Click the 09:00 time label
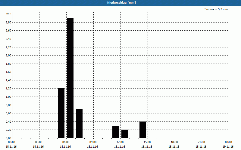This screenshot has width=241, height=150. (93, 142)
